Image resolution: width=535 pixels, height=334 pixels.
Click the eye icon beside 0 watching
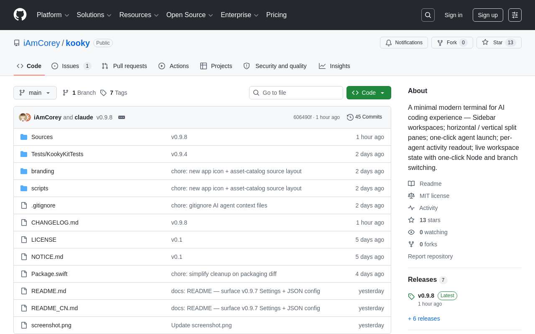coord(411,232)
